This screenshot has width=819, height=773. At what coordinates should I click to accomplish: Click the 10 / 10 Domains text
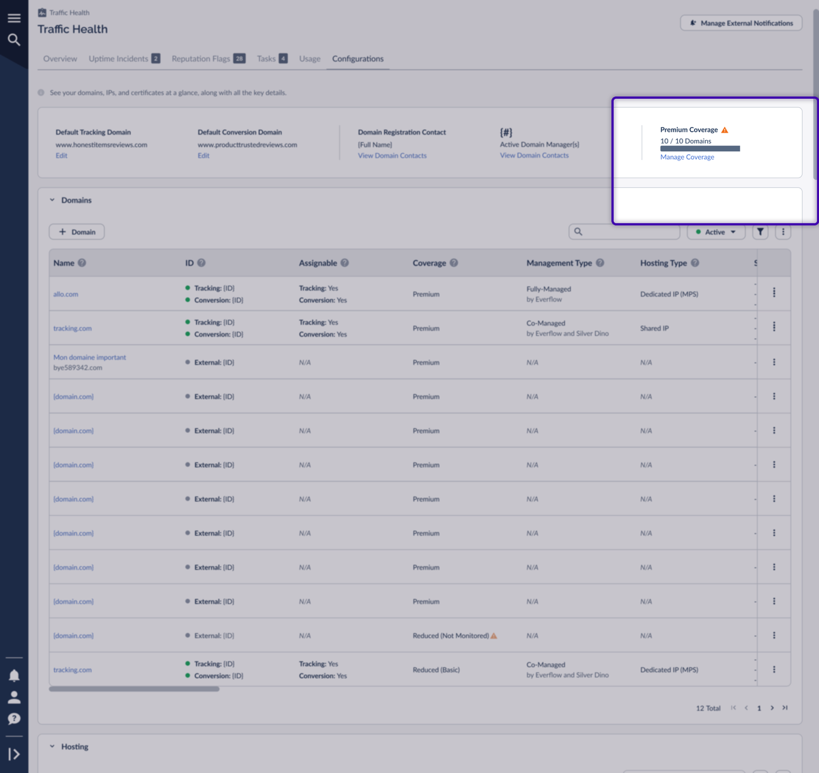point(685,141)
